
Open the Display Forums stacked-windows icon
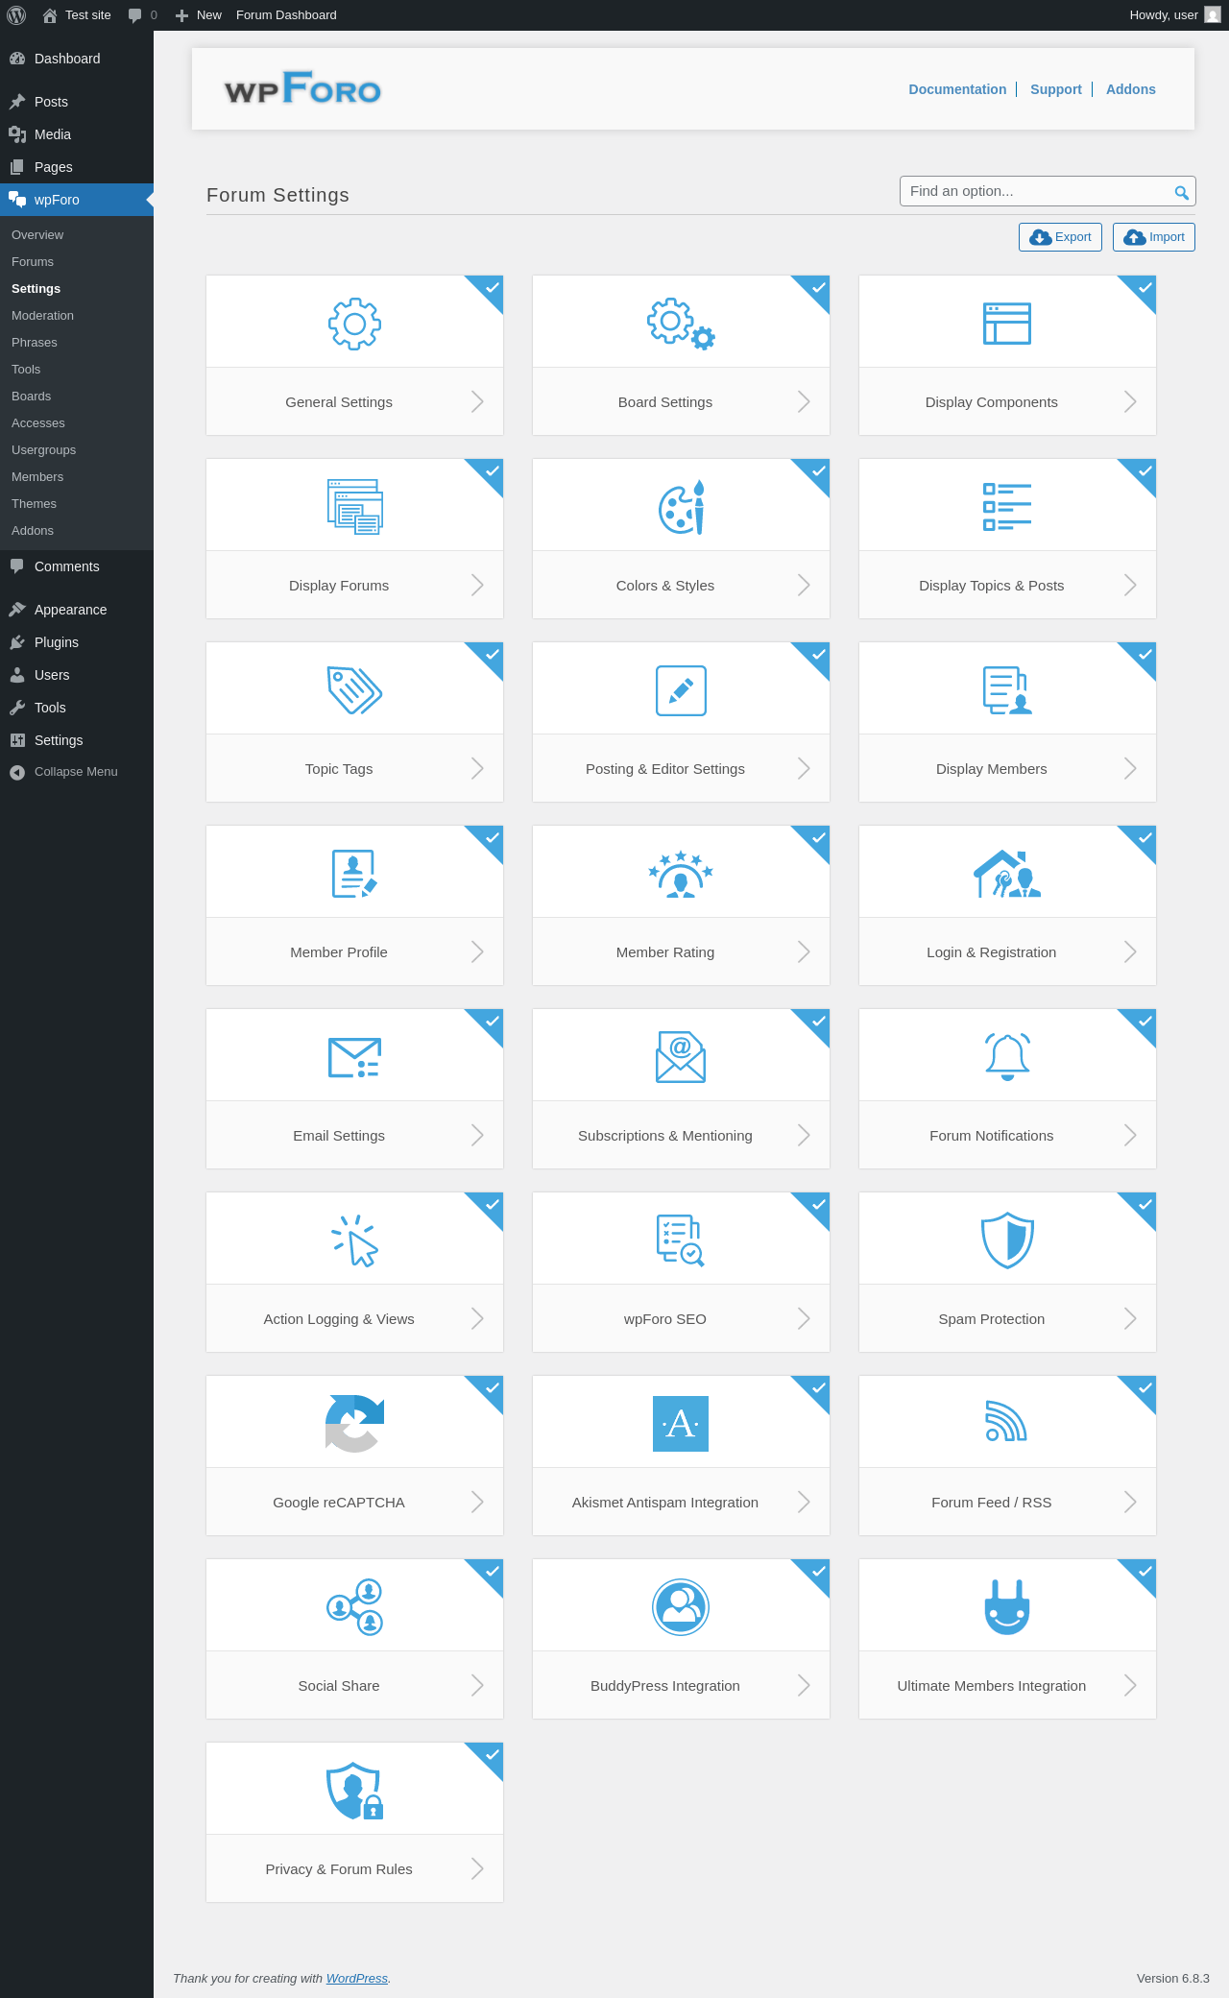coord(354,507)
